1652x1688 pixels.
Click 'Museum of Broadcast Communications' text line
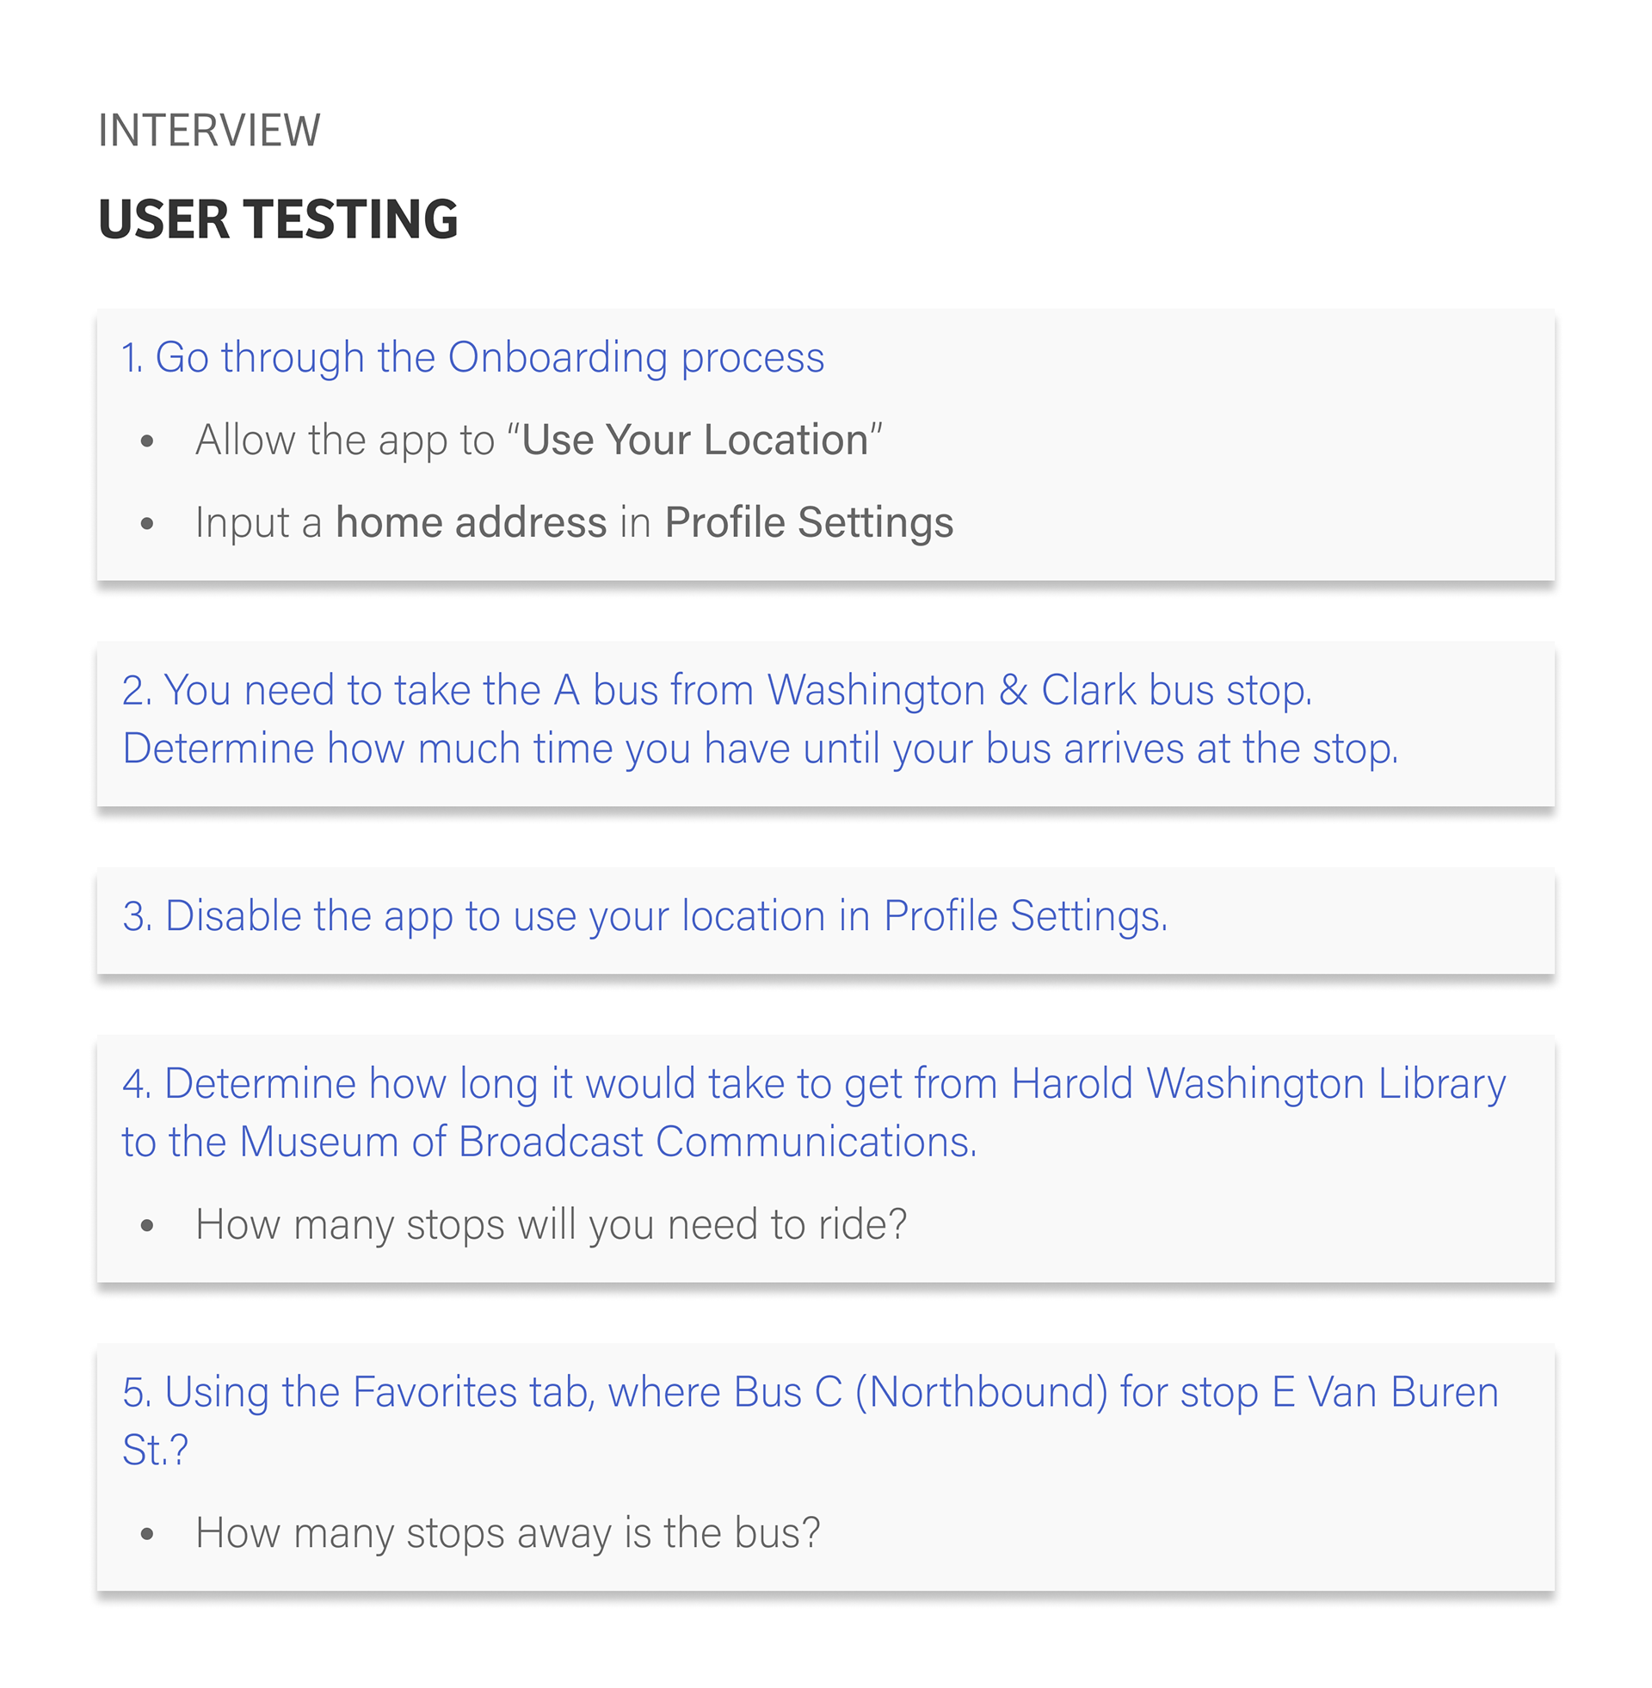point(549,1142)
